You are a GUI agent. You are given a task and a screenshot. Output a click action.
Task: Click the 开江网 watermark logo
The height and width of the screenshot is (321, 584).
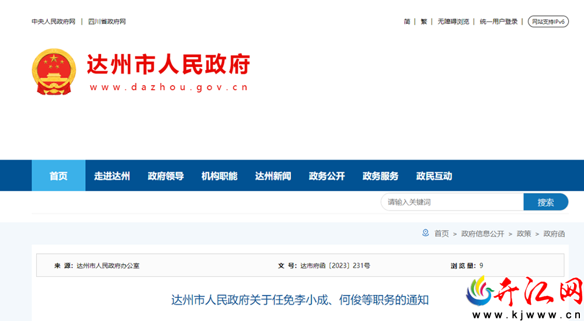click(x=524, y=297)
